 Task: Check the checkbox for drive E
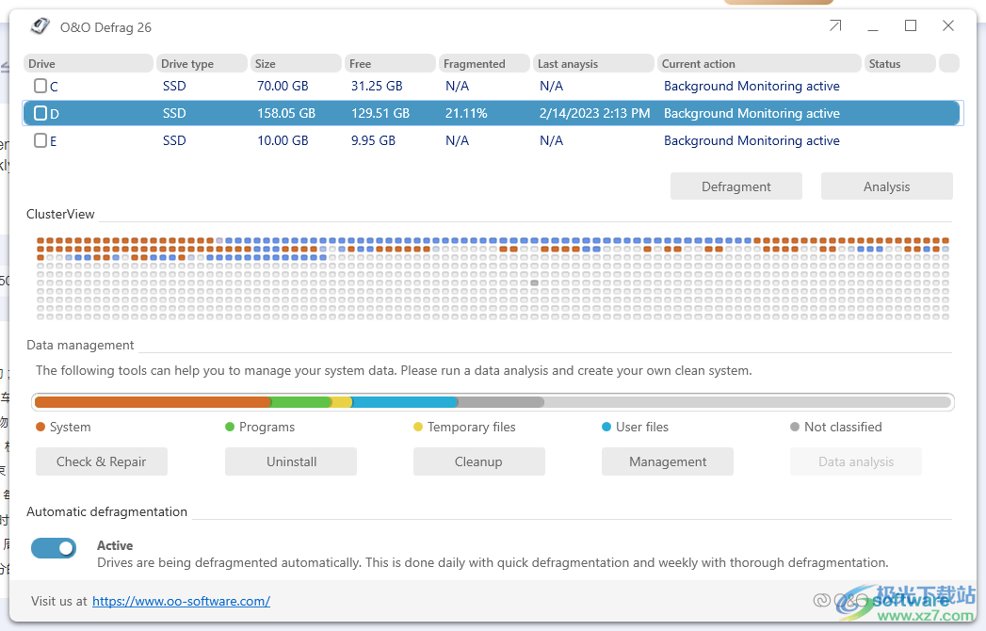[40, 140]
